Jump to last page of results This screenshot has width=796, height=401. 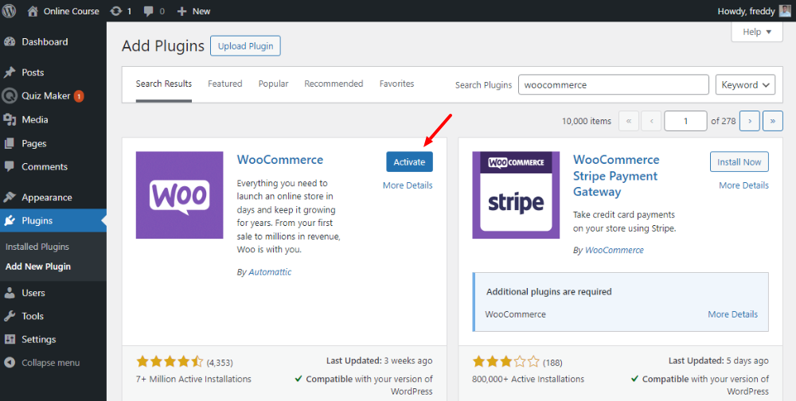pos(773,121)
